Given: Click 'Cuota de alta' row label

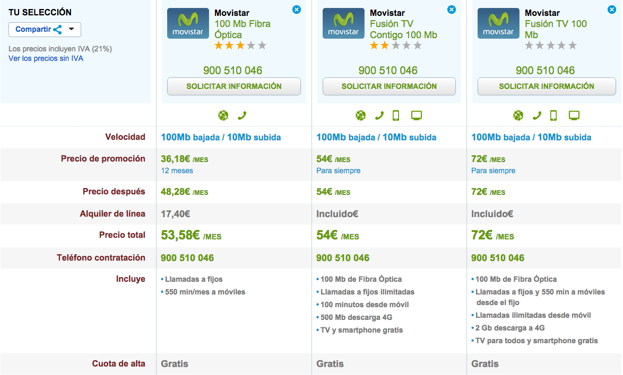Looking at the screenshot, I should (118, 363).
